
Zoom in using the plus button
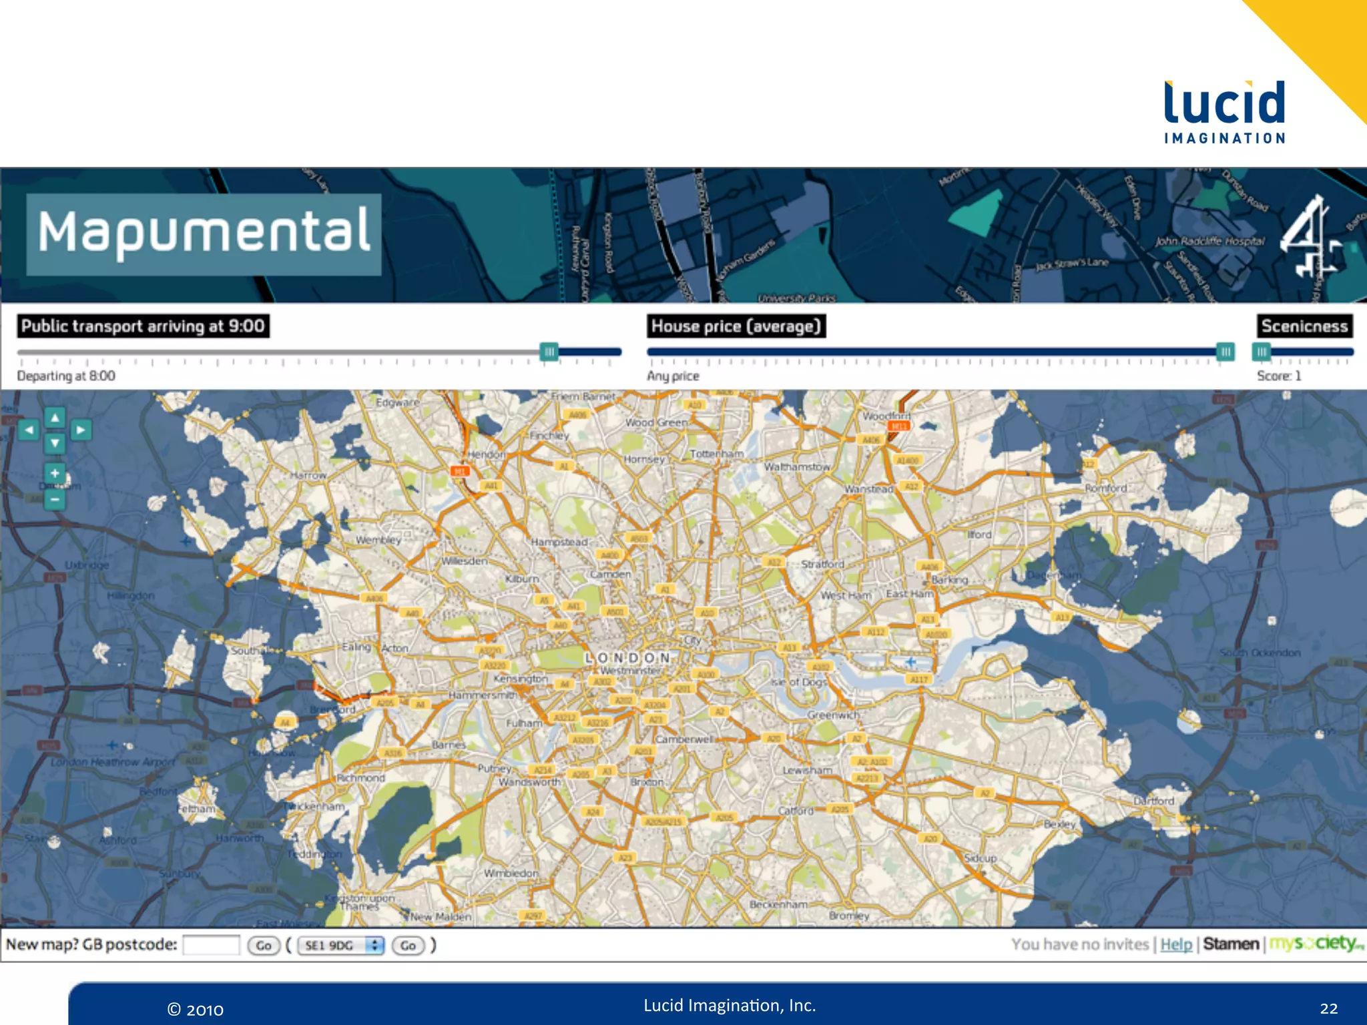click(x=55, y=473)
